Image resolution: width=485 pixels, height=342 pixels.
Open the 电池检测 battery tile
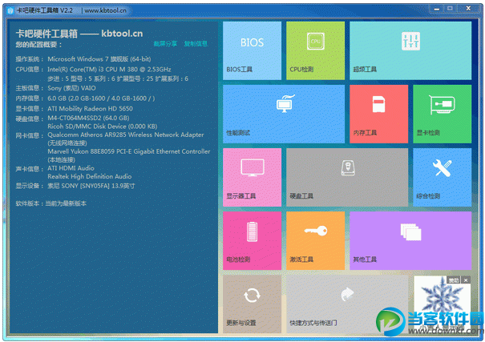pyautogui.click(x=252, y=240)
